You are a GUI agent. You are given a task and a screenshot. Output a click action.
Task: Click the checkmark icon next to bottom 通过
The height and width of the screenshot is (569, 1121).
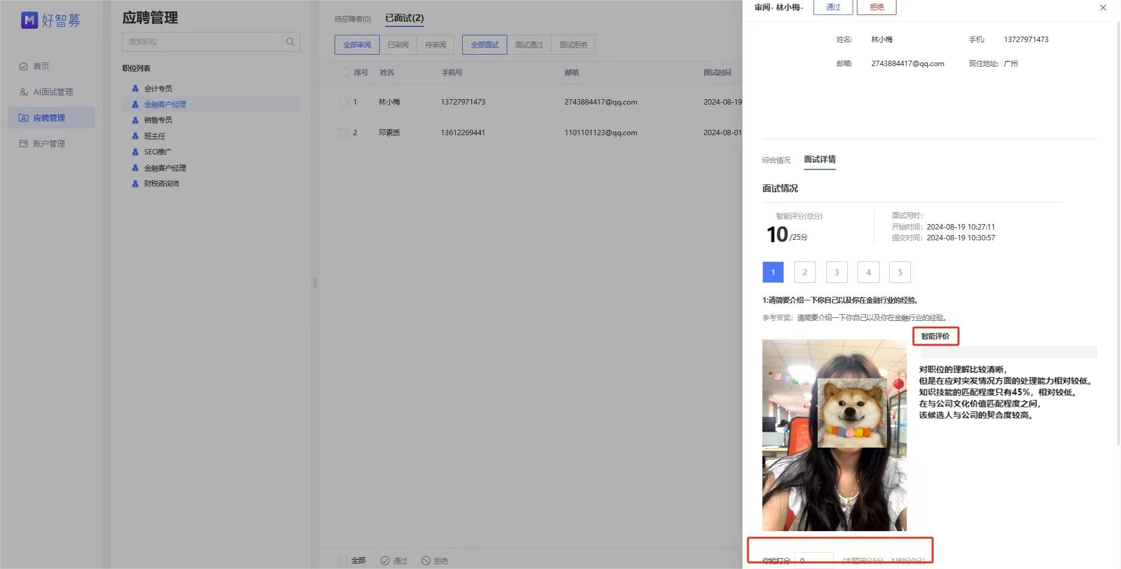coord(385,560)
